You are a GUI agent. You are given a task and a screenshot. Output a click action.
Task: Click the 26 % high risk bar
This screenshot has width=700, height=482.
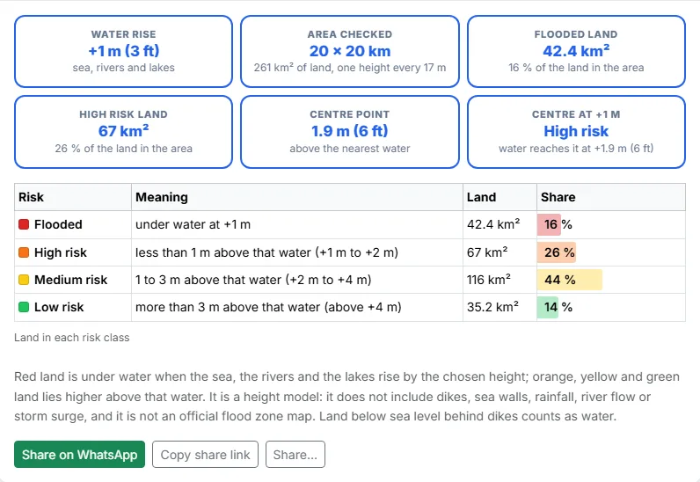tap(557, 252)
